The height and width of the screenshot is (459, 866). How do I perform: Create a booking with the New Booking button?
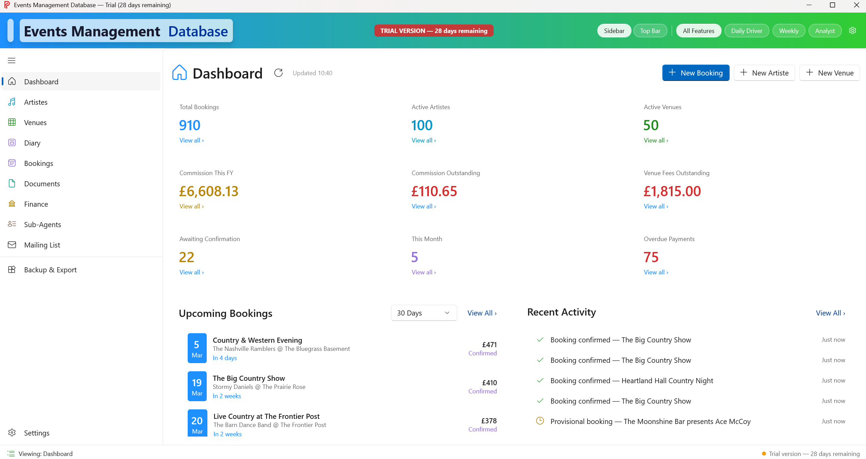coord(695,73)
